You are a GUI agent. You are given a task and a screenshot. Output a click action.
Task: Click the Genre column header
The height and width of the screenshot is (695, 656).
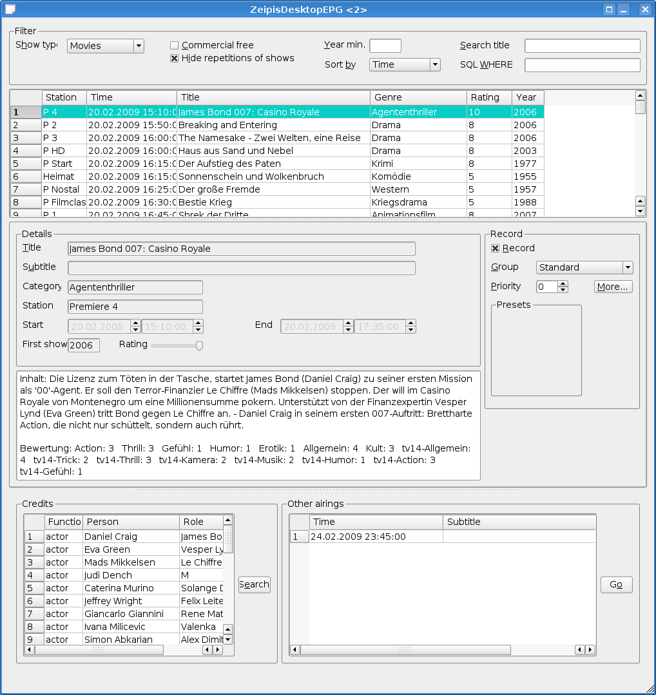click(x=418, y=97)
